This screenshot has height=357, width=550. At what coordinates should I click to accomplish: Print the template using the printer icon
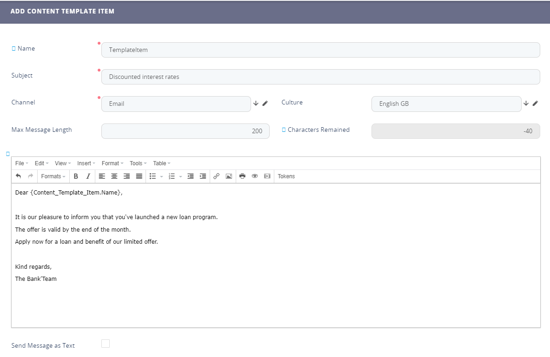click(x=242, y=176)
